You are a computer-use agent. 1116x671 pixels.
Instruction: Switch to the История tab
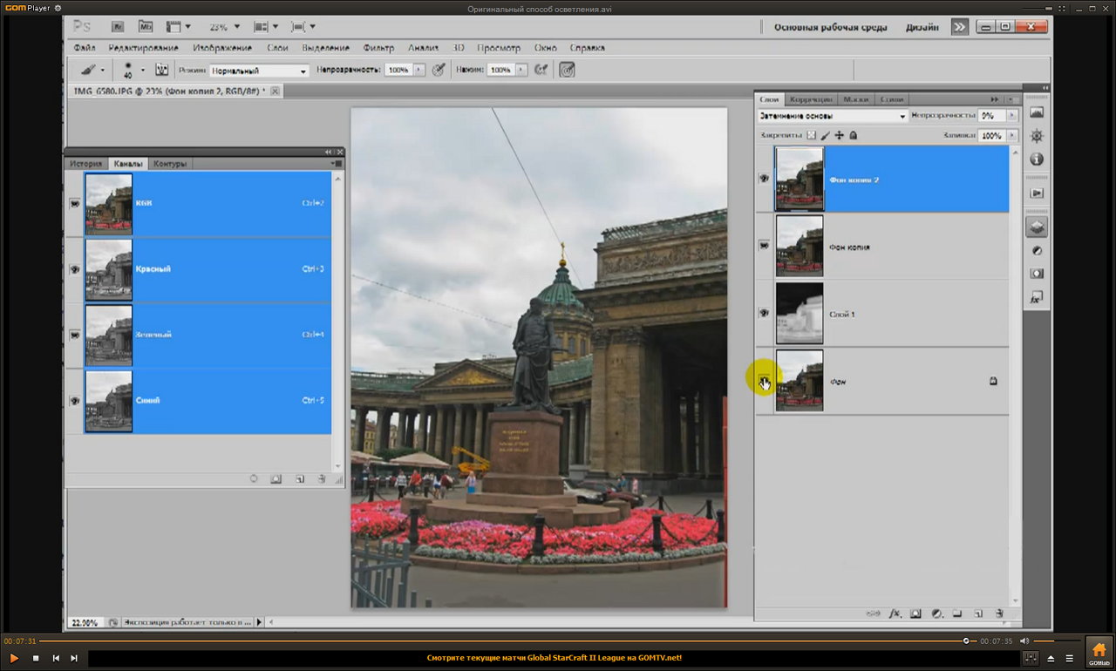click(x=86, y=164)
